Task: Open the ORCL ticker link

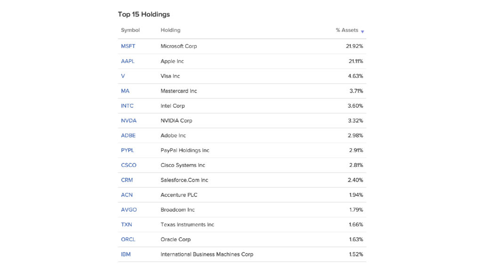Action: pos(128,239)
